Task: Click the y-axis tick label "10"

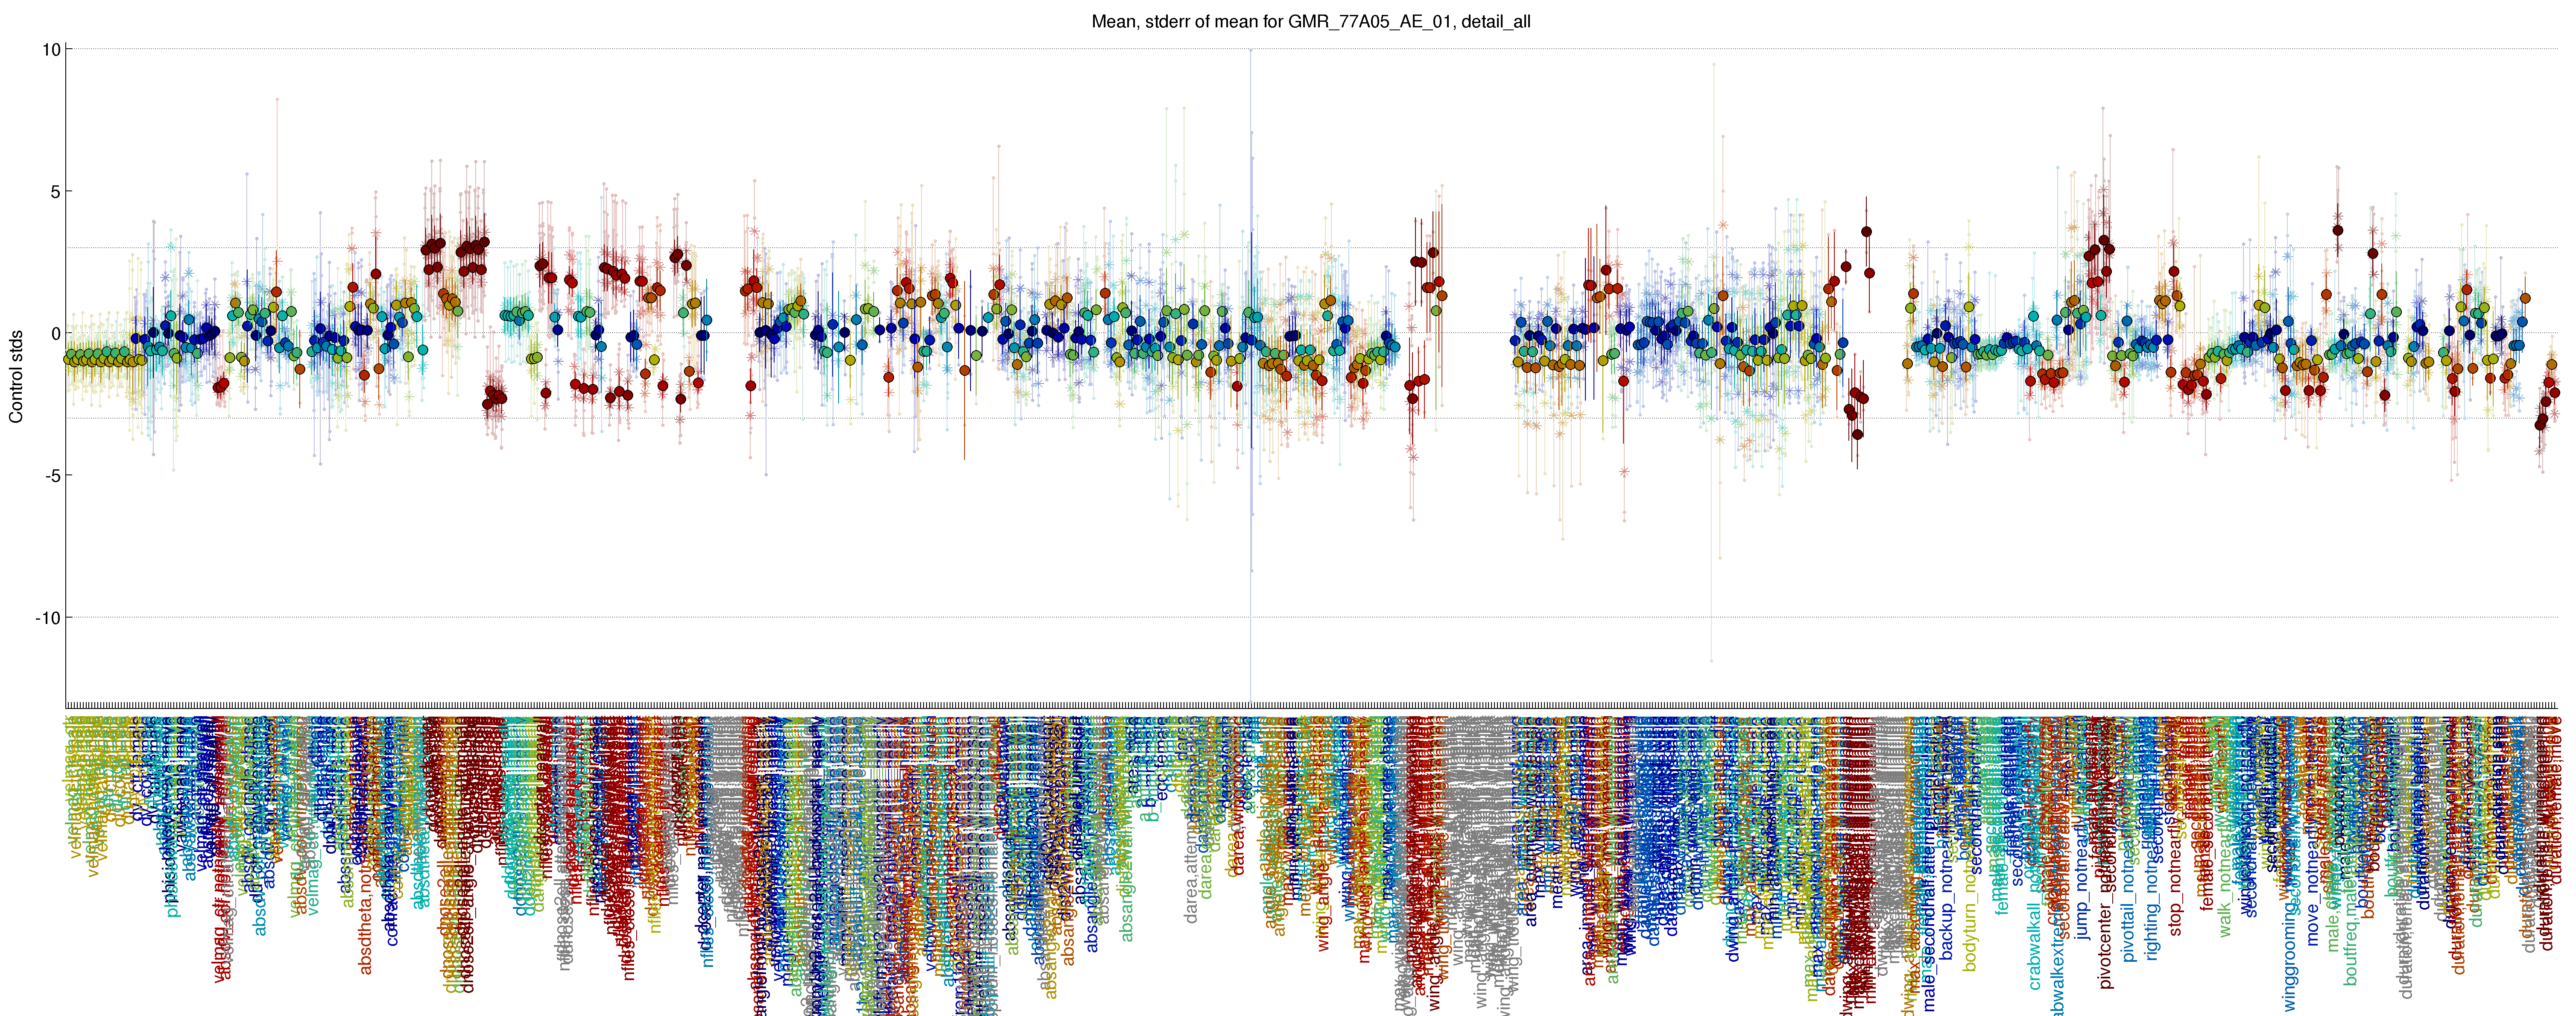Action: coord(50,49)
